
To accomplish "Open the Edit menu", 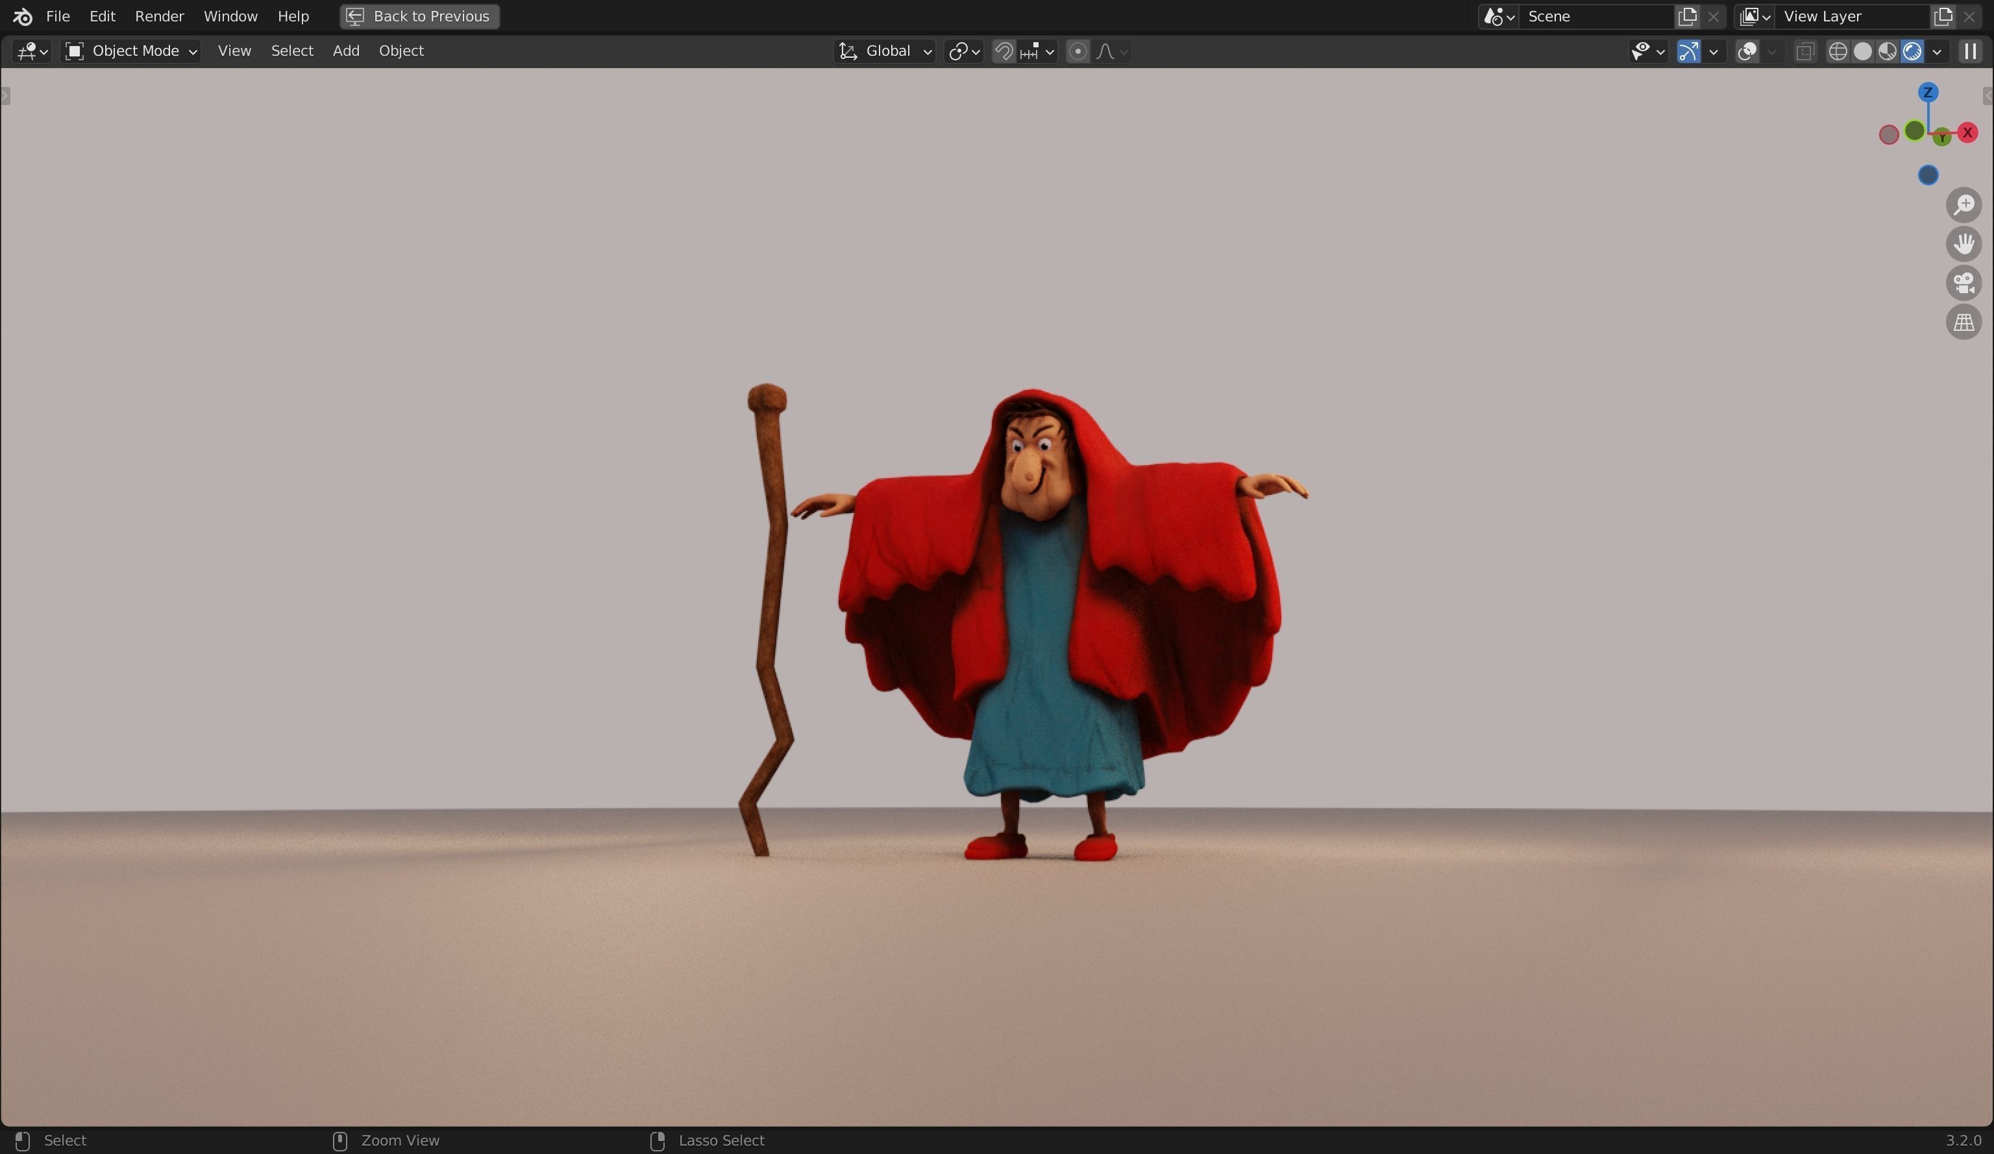I will pos(102,16).
